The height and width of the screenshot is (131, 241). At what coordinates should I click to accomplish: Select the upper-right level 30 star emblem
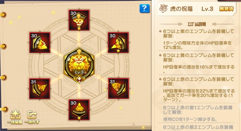118,43
